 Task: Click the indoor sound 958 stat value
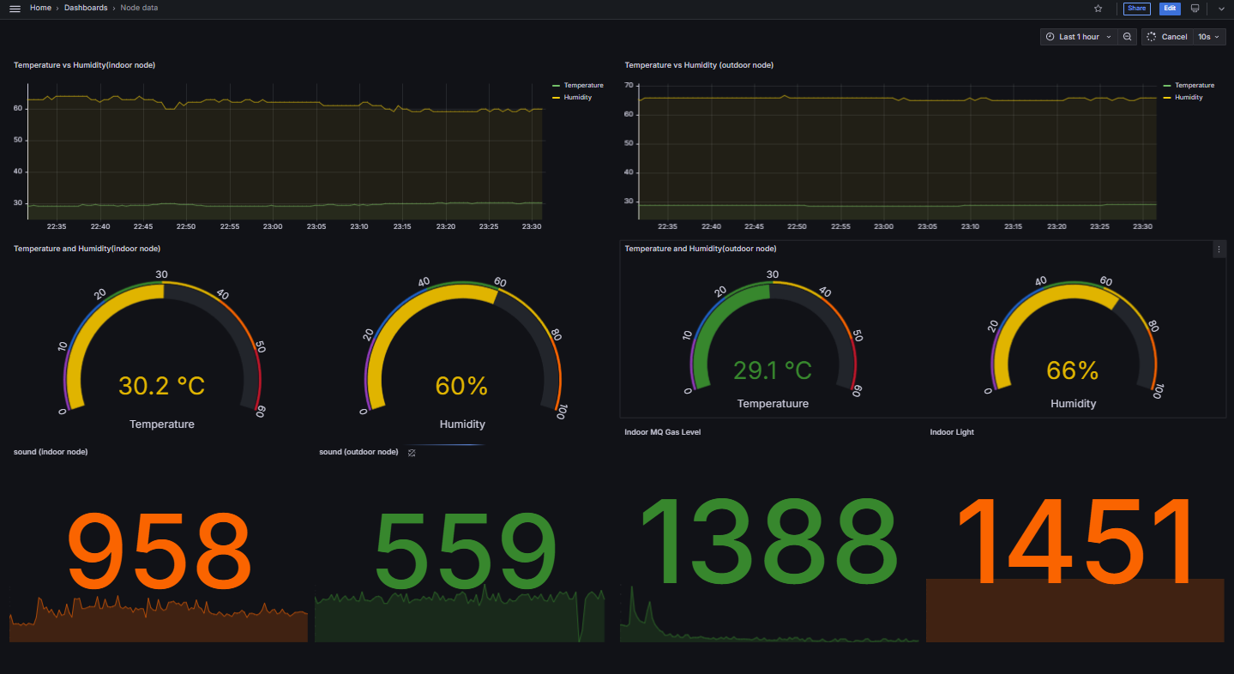coord(159,551)
